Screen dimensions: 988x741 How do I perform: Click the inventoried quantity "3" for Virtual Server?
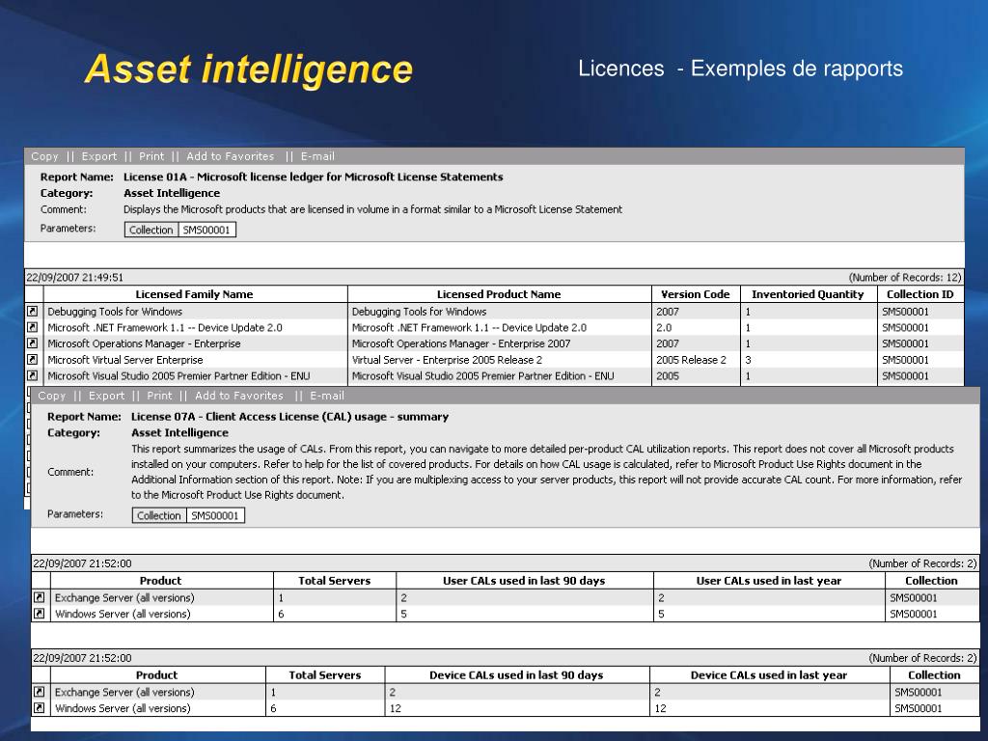(x=748, y=360)
